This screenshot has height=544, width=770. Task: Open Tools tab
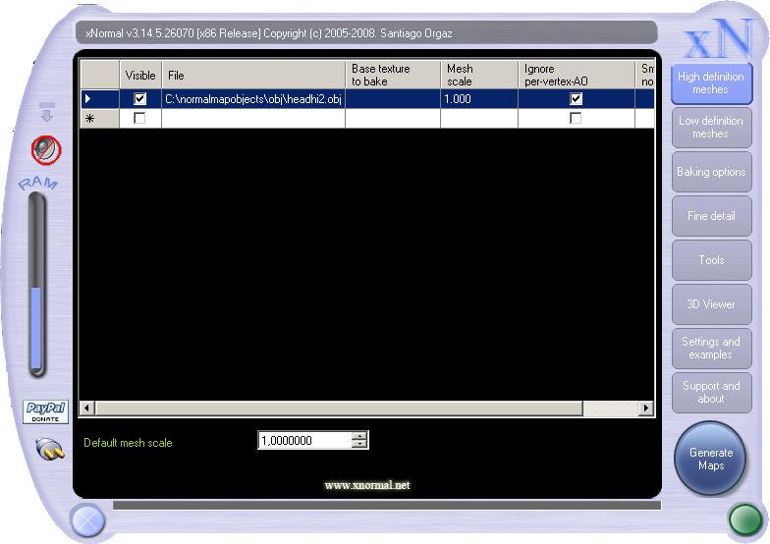pos(711,259)
